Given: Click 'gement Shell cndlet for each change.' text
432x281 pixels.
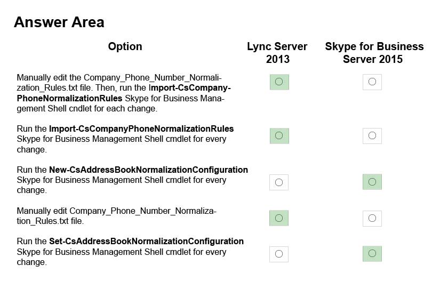Looking at the screenshot, I should pos(87,109).
